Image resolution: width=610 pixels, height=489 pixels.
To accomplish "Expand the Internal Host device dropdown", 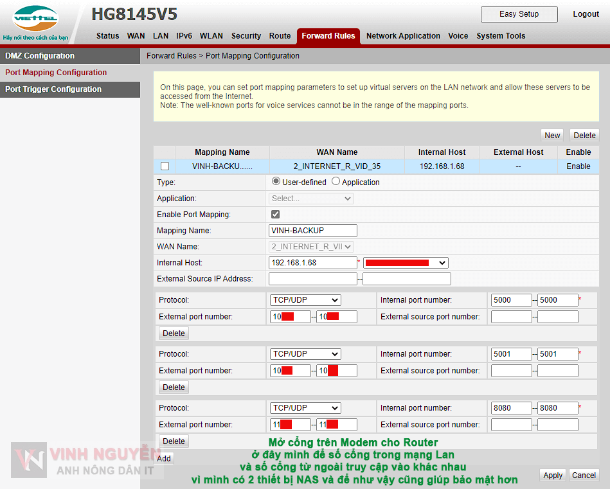I will tap(406, 263).
